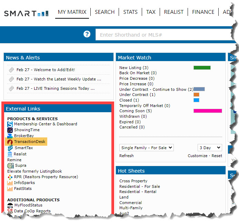Click the MyFloodStatus umbrella icon
The width and height of the screenshot is (239, 222).
pyautogui.click(x=10, y=205)
